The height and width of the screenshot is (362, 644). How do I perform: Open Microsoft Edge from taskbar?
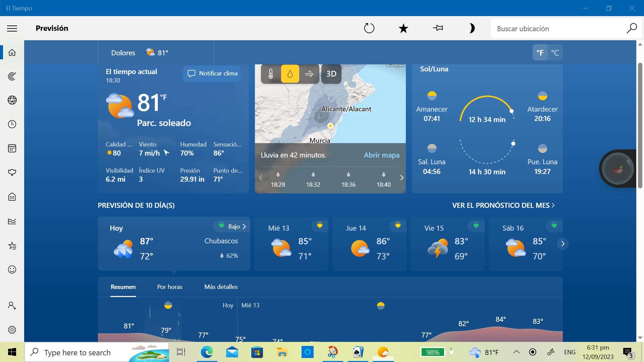point(207,352)
